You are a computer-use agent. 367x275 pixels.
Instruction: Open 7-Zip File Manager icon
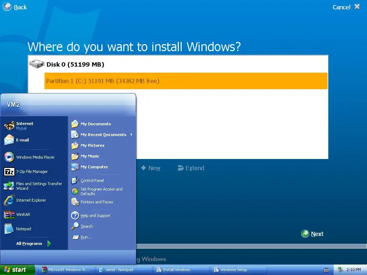(9, 172)
